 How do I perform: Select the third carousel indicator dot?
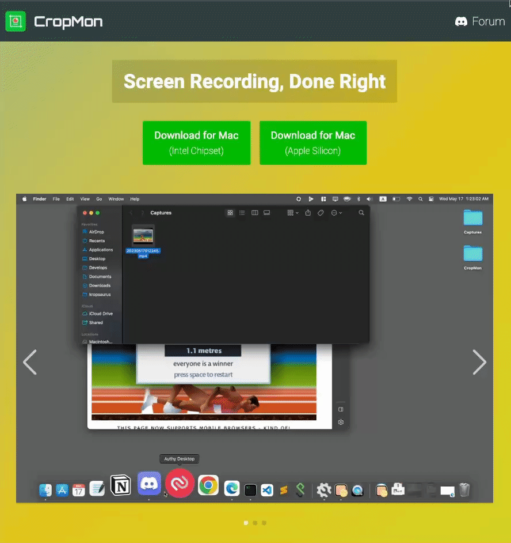(264, 523)
